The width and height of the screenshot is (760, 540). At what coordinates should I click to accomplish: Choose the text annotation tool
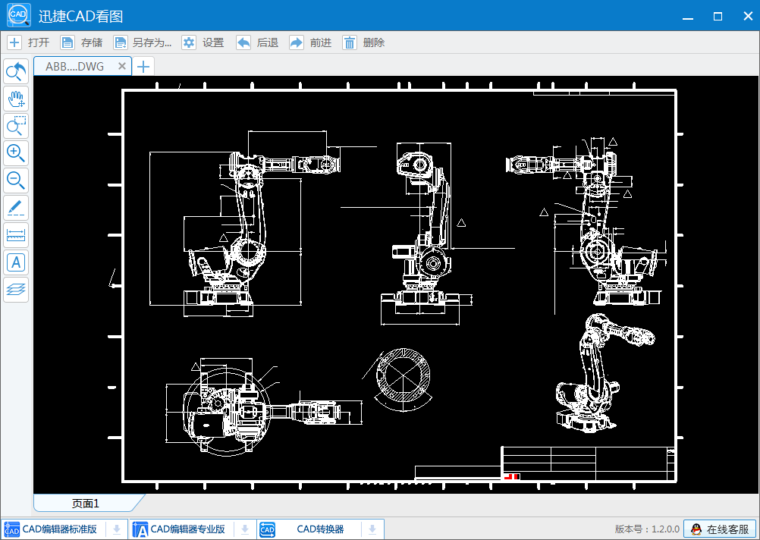16,262
